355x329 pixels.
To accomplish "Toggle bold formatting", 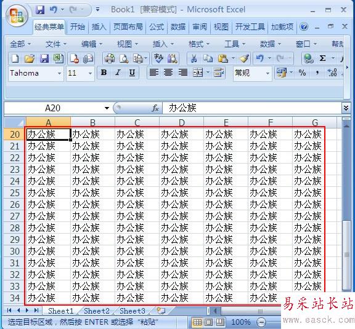I will tap(104, 73).
